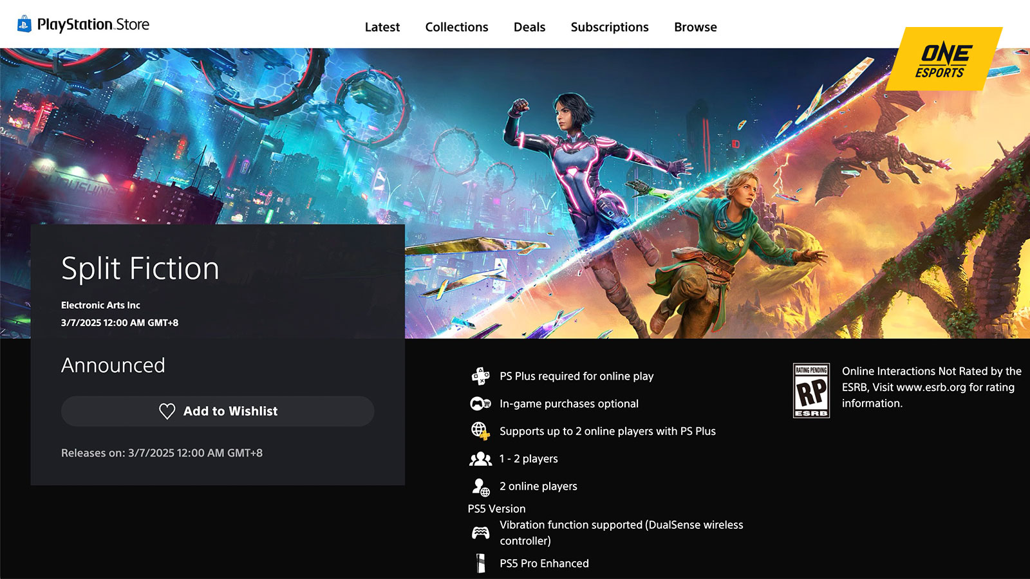Click the ESRB Rating Pending badge
This screenshot has height=579, width=1030.
coord(811,390)
